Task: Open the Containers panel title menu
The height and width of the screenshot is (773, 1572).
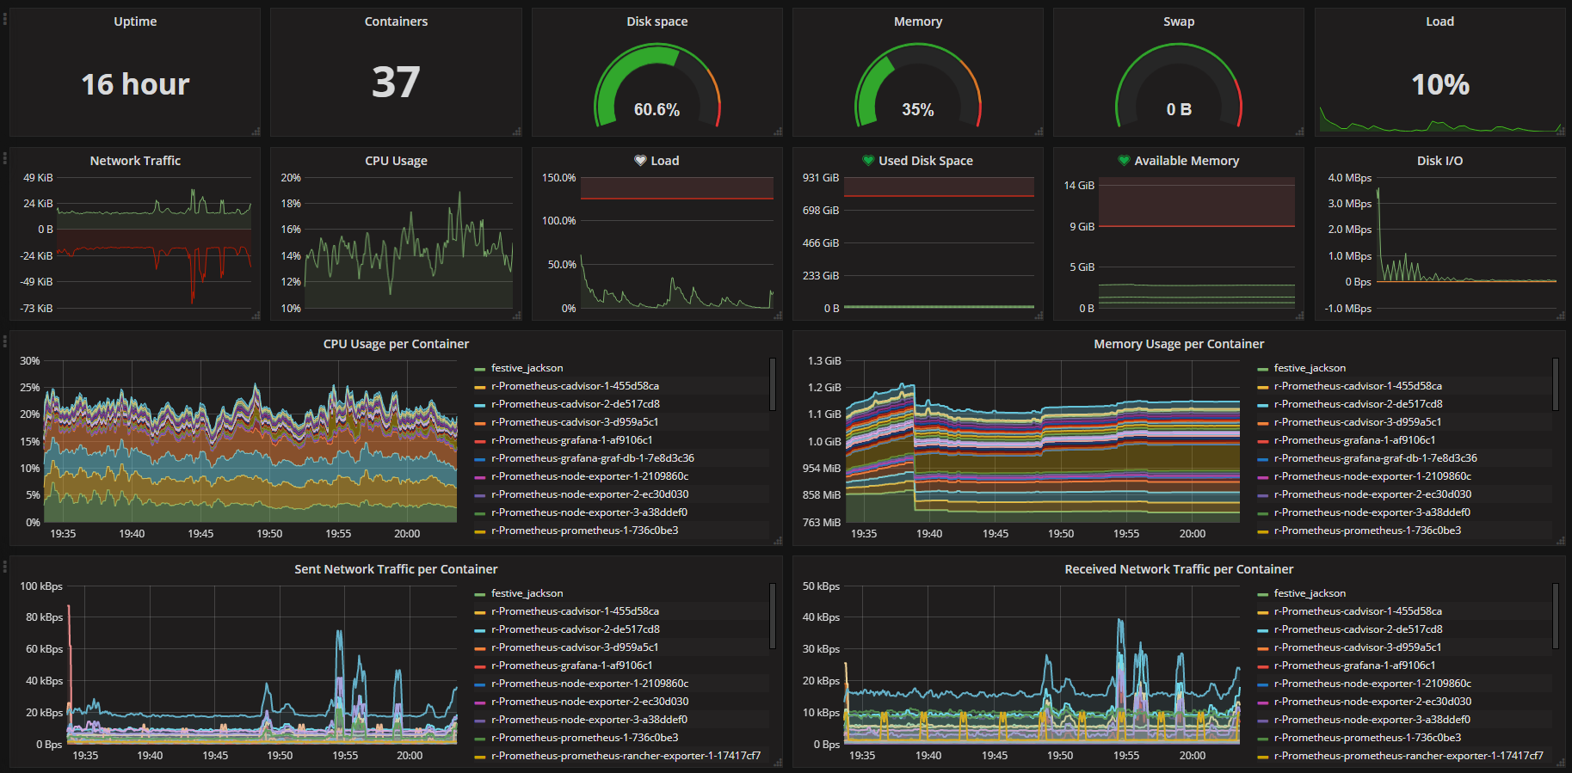Action: [396, 21]
